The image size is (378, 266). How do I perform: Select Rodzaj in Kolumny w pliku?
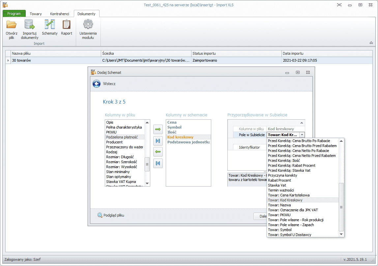coord(125,152)
